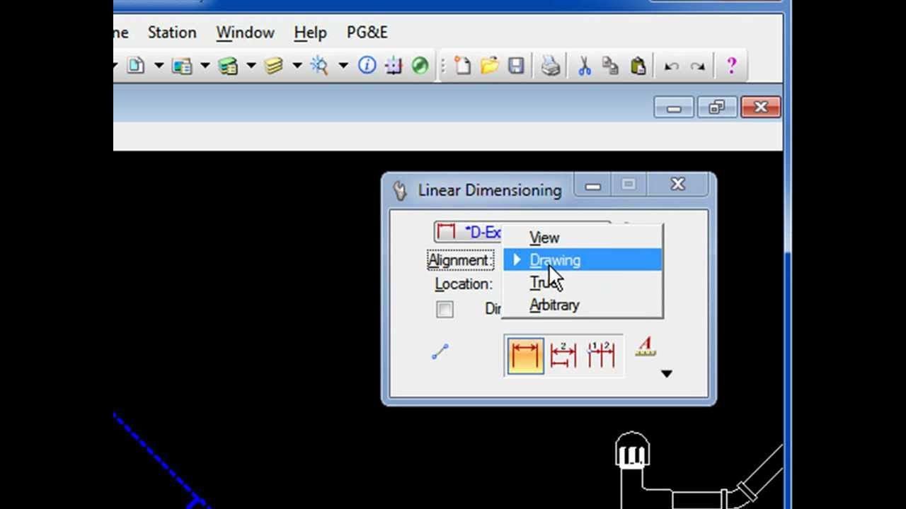
Task: Expand arrow next to document icon
Action: click(x=159, y=66)
